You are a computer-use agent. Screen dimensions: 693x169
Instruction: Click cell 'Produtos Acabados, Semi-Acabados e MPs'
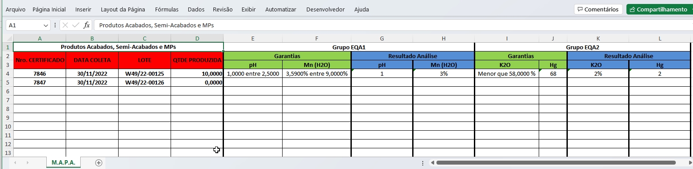pyautogui.click(x=118, y=47)
